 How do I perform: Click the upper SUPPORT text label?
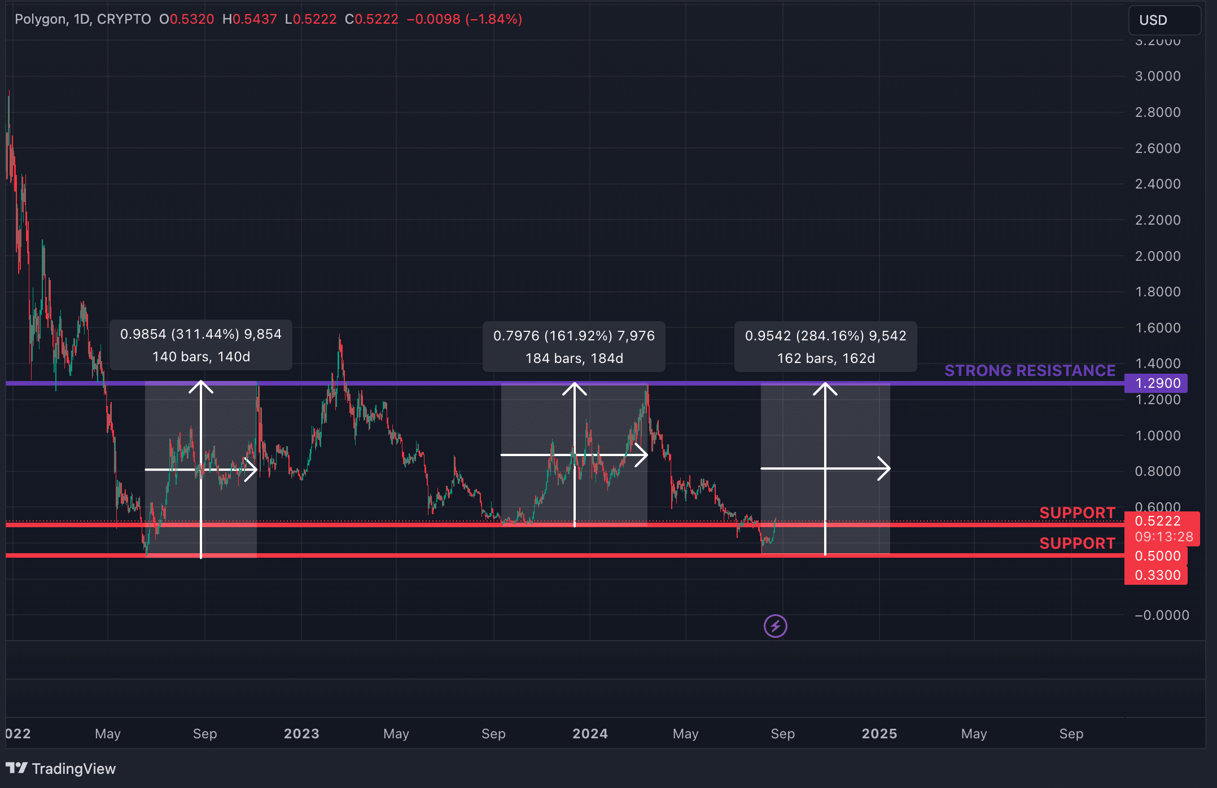pos(1078,513)
